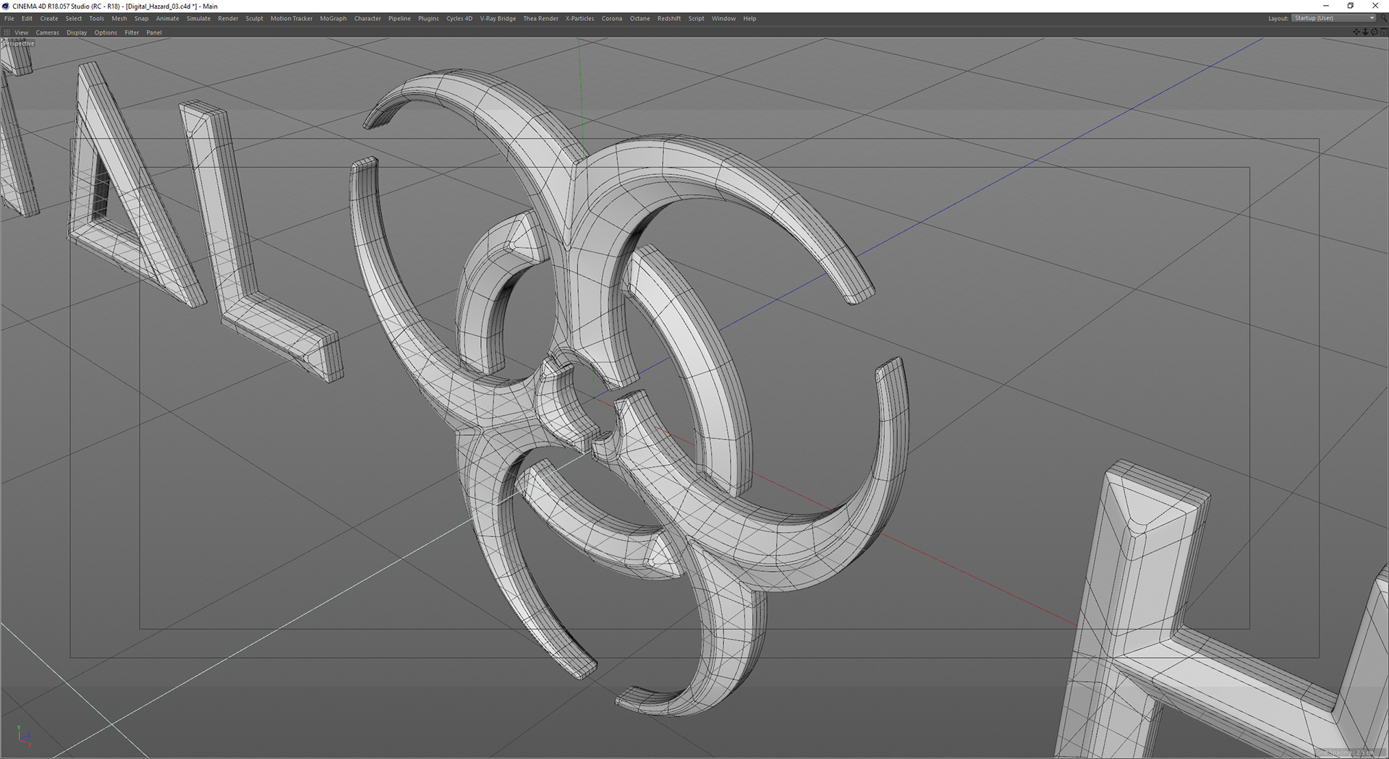The image size is (1389, 759).
Task: Open the V-Ray Bridge menu
Action: pos(498,19)
